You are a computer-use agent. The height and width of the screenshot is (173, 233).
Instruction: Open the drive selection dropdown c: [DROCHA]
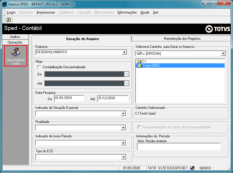pyautogui.click(x=223, y=54)
